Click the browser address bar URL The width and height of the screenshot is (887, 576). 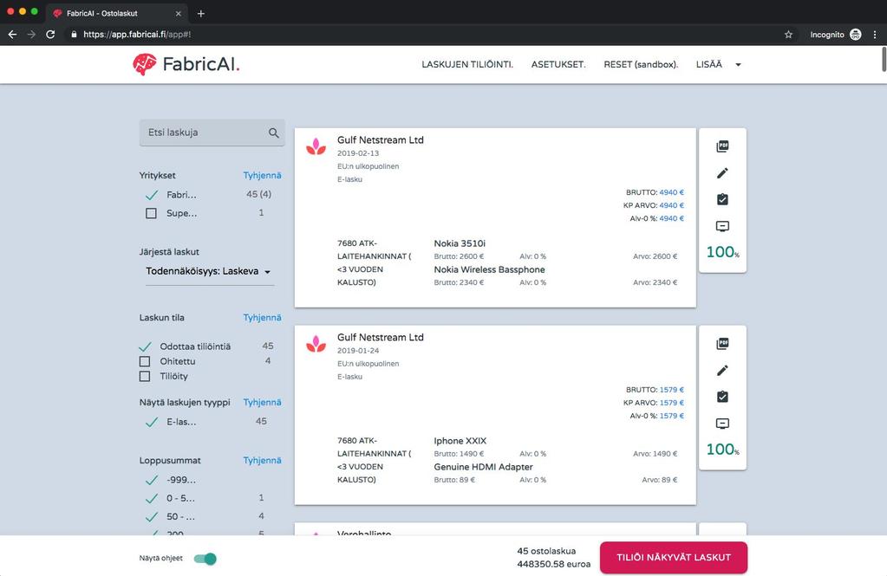pyautogui.click(x=137, y=35)
